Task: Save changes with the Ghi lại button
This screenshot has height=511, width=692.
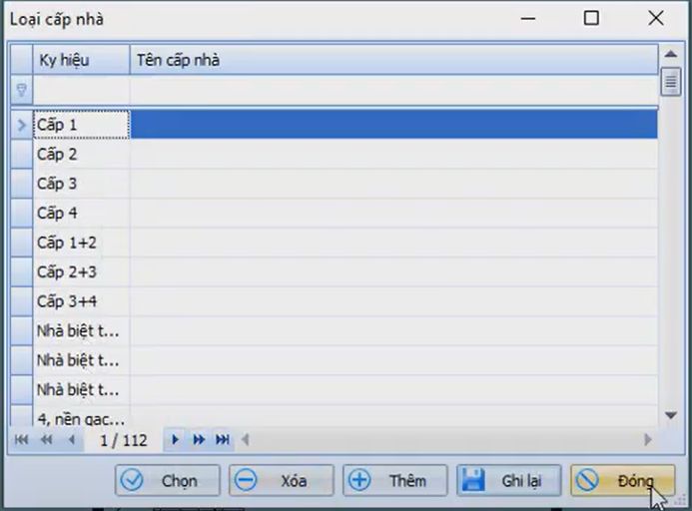Action: pyautogui.click(x=507, y=480)
